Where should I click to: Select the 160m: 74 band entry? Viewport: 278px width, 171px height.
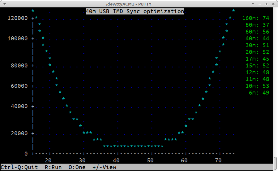click(255, 18)
